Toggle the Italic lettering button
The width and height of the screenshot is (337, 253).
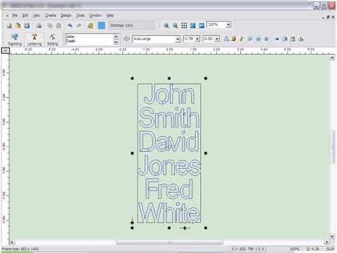pyautogui.click(x=242, y=39)
